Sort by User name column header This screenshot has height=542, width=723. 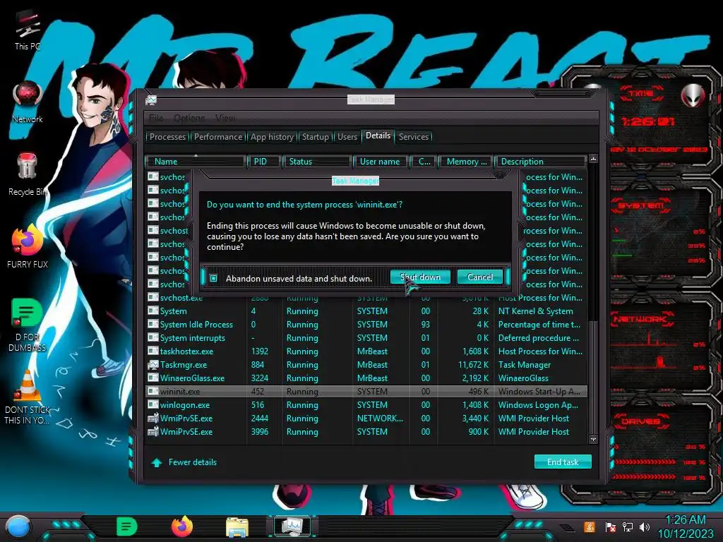(x=381, y=162)
